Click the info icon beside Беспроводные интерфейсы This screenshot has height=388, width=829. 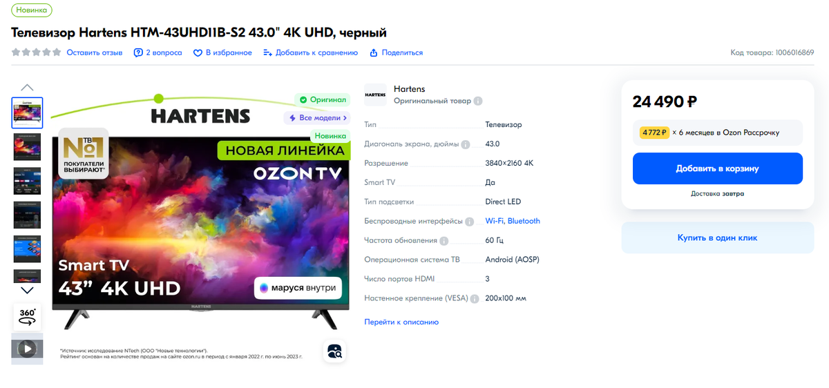click(470, 222)
